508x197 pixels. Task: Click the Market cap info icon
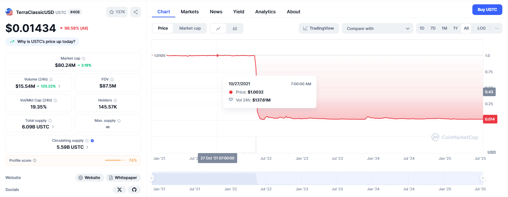click(84, 58)
